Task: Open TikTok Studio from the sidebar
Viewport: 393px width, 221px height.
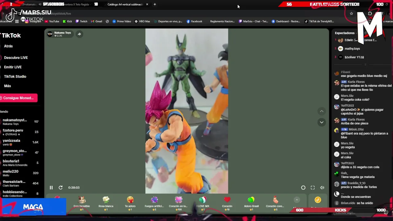Action: [x=15, y=77]
